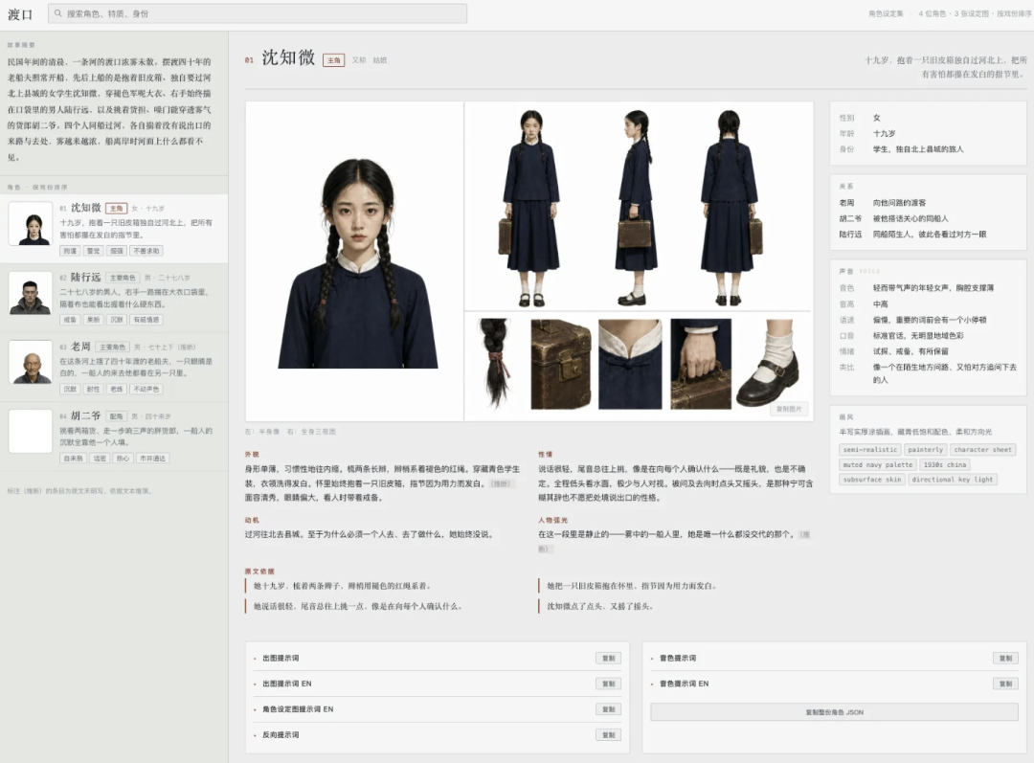Click the 拘谨 trait tag under 沈知微

[70, 251]
